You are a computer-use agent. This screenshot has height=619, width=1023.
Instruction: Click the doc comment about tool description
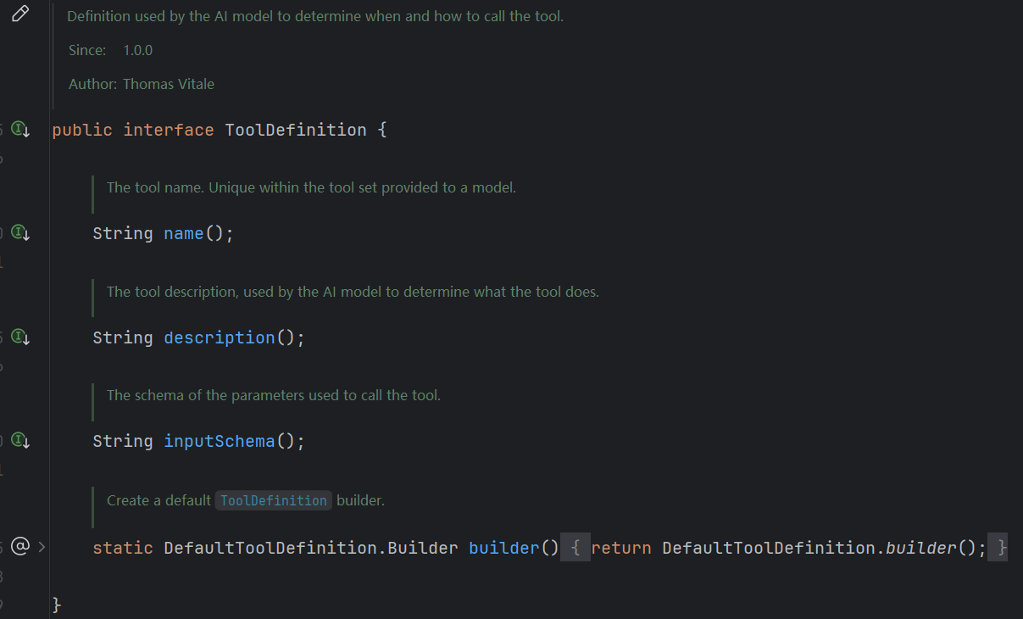[x=353, y=292]
